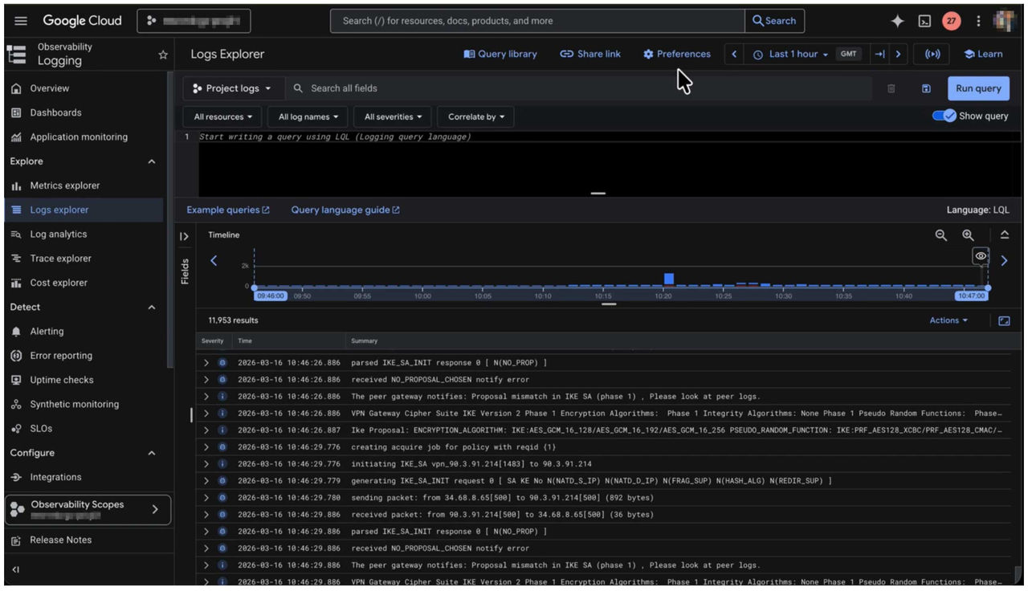Screen dimensions: 1028x591
Task: Open All log names dropdown
Action: (x=308, y=116)
